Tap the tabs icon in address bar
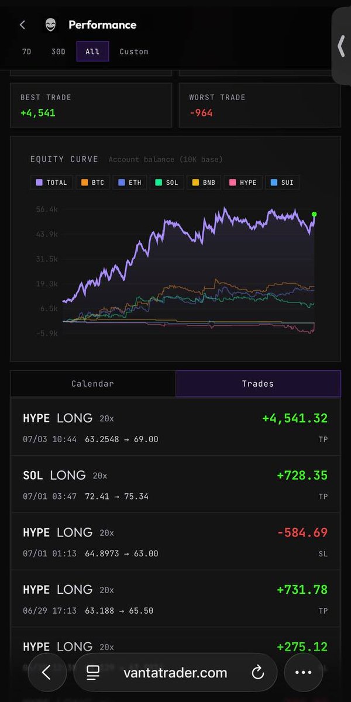 coord(92,673)
